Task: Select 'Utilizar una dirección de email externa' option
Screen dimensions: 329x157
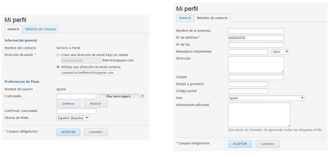Action: pyautogui.click(x=58, y=67)
